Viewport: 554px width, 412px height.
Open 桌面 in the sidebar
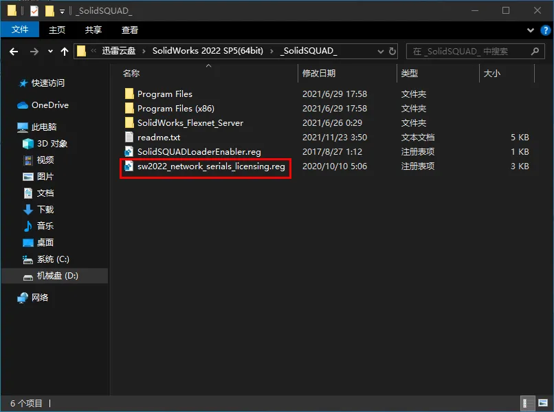click(x=45, y=243)
